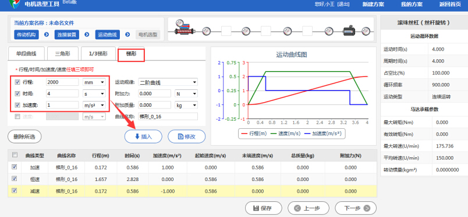Open the 附加质量 unit kg dropdown

tap(186, 105)
